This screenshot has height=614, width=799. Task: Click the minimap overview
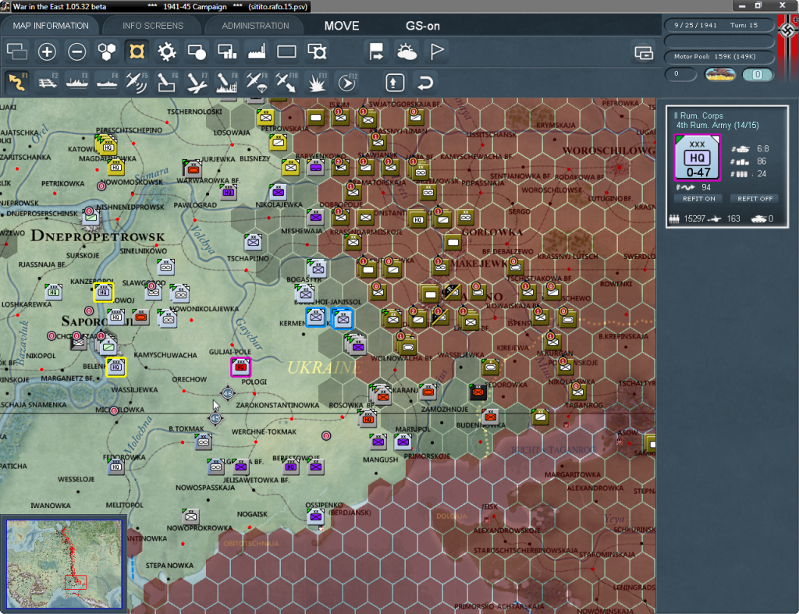click(x=64, y=563)
